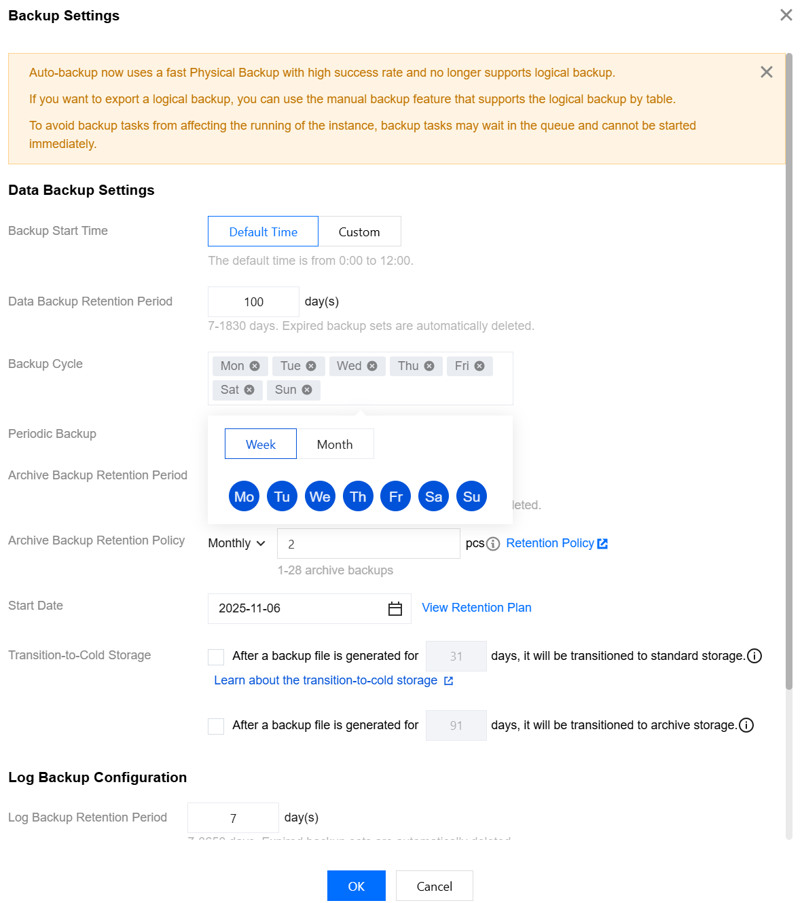Click the OK button
This screenshot has height=903, width=802.
(x=356, y=886)
